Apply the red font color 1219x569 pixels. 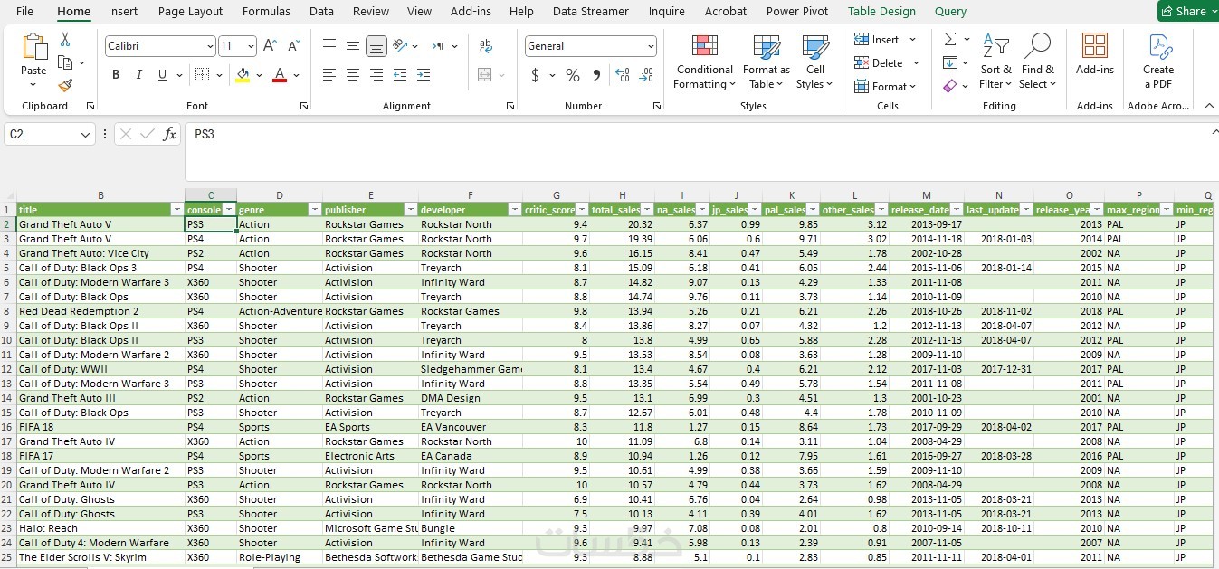[x=280, y=75]
